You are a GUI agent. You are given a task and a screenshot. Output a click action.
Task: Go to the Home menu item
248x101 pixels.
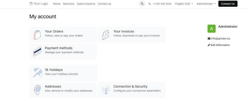coord(57,4)
